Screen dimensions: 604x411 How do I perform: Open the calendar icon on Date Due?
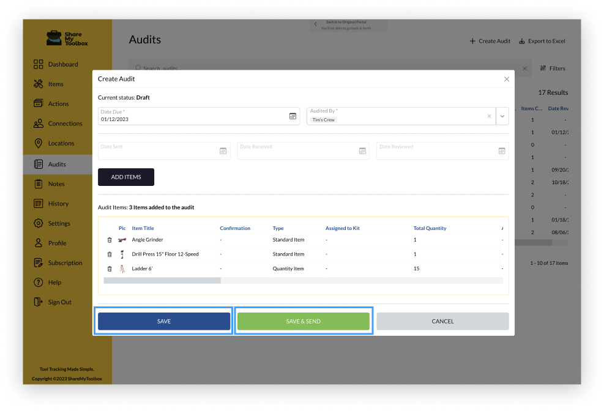(x=293, y=116)
